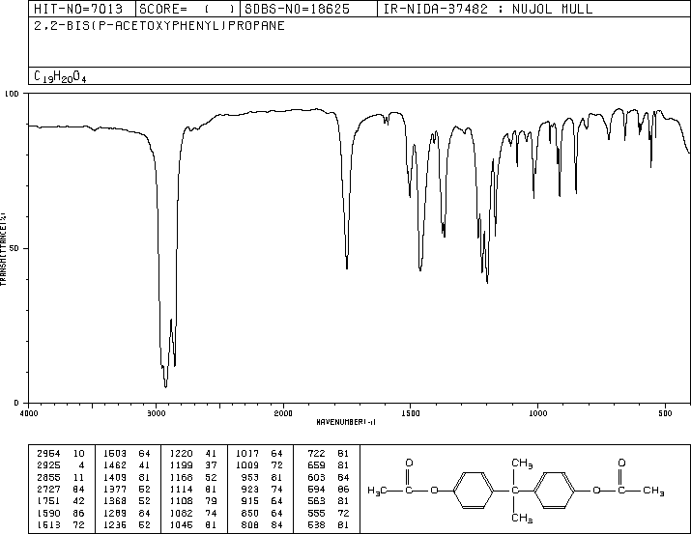Click the left carbonyl O atom in structure
The width and height of the screenshot is (691, 534).
click(x=409, y=463)
